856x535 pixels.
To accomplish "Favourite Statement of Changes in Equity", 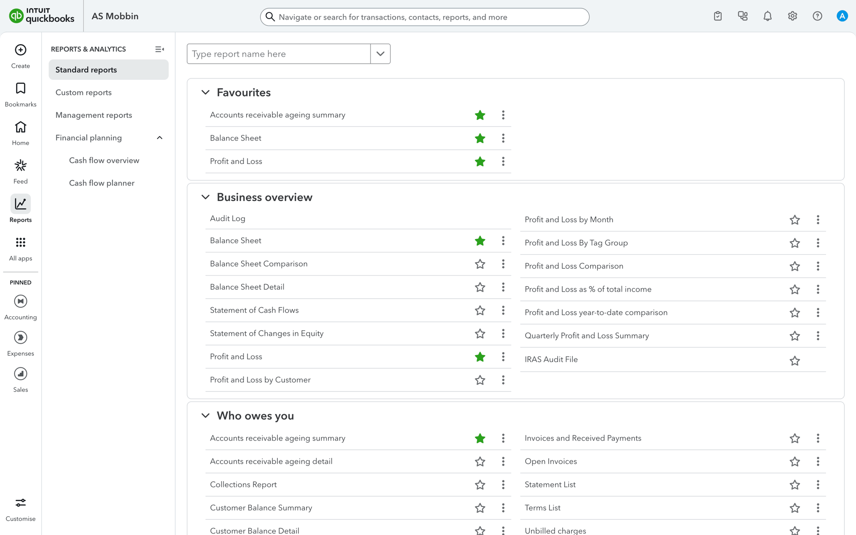I will 480,333.
